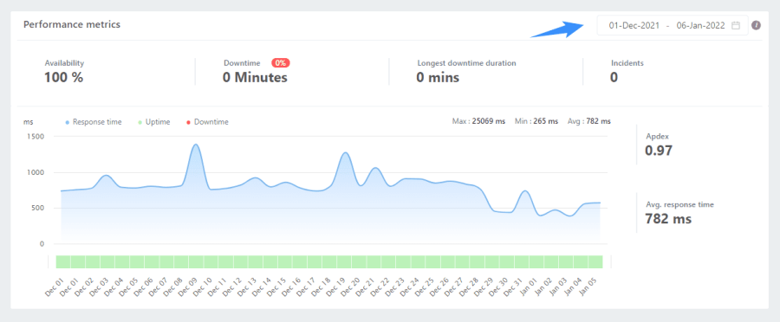
Task: Click the 0 Minutes downtime value
Action: pyautogui.click(x=255, y=78)
